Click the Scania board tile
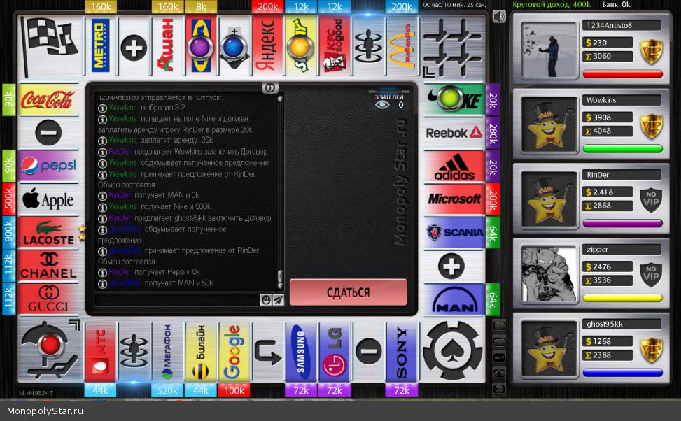681x421 pixels. 454,233
